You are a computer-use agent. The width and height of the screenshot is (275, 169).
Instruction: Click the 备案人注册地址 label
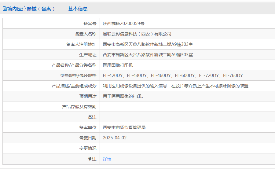[81, 44]
